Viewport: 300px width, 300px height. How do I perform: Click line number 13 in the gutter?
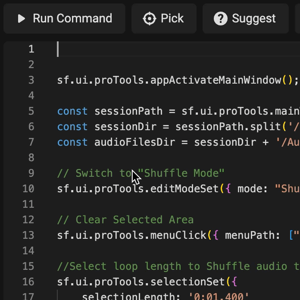coord(28,235)
